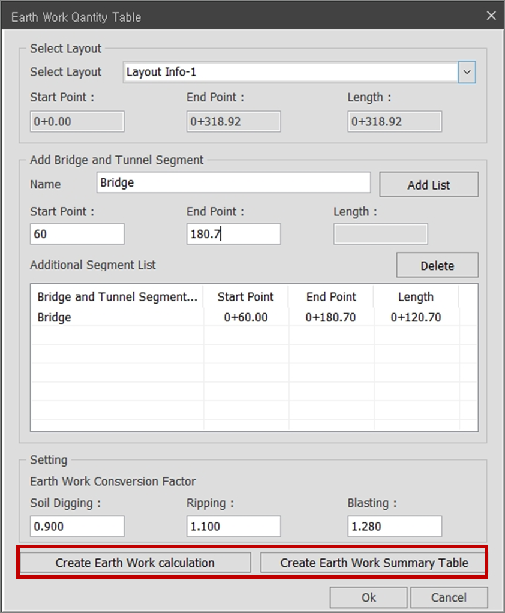Click Create Earth Work calculation

coord(135,563)
